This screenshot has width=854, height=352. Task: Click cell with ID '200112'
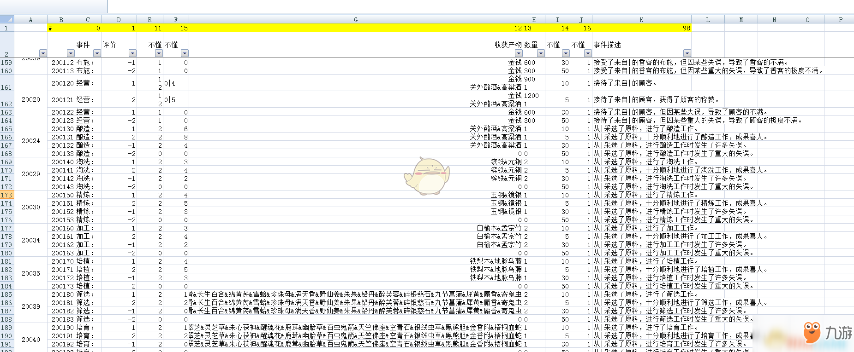61,63
